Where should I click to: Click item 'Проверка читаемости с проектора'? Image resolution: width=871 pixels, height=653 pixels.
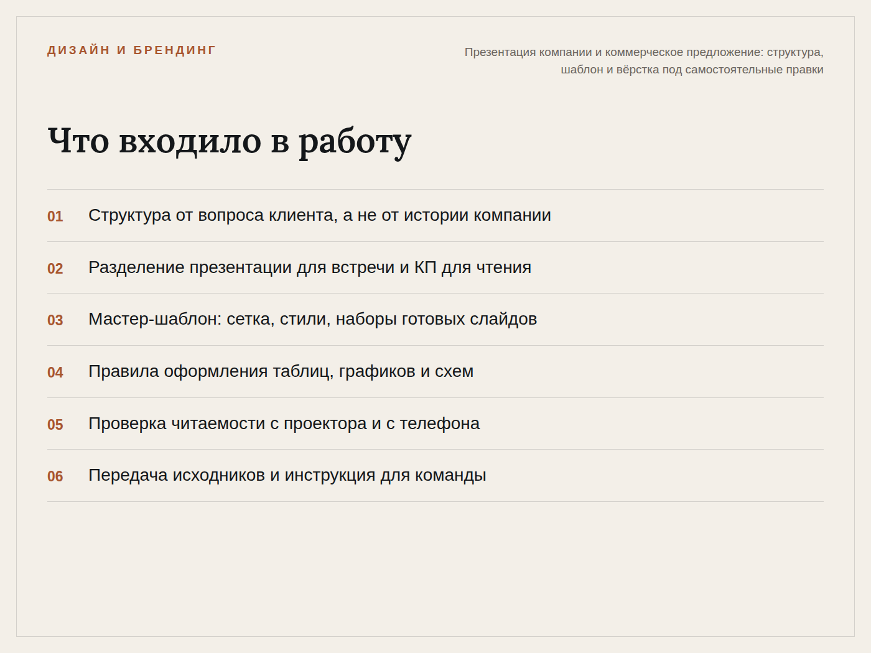click(284, 424)
